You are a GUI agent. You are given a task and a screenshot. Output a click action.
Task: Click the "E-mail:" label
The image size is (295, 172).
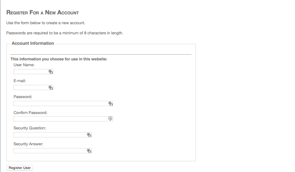click(x=20, y=81)
